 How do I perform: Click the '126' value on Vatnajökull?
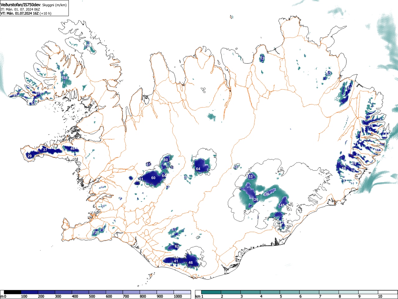255,200
